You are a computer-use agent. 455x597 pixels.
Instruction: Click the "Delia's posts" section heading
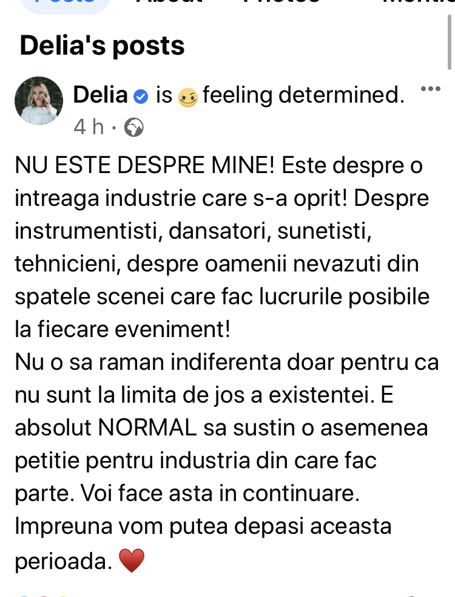[x=102, y=46]
